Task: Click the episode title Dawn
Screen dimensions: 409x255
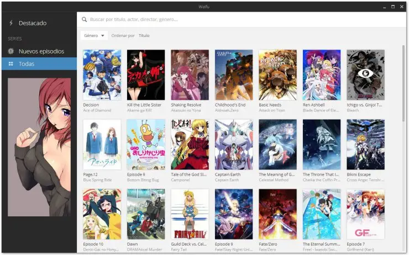Action: click(x=132, y=244)
